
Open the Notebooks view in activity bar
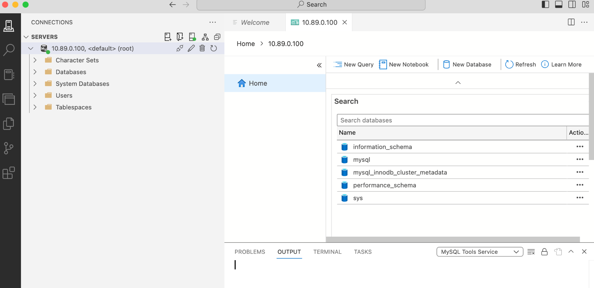pos(9,75)
